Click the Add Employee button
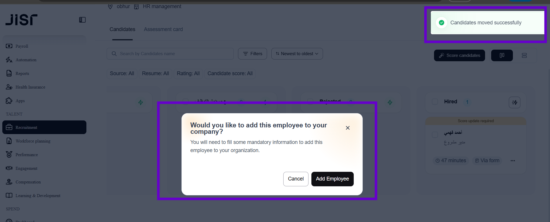Viewport: 550px width, 222px height. [332, 179]
